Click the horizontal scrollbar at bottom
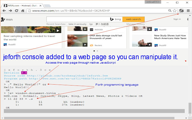 point(89,118)
